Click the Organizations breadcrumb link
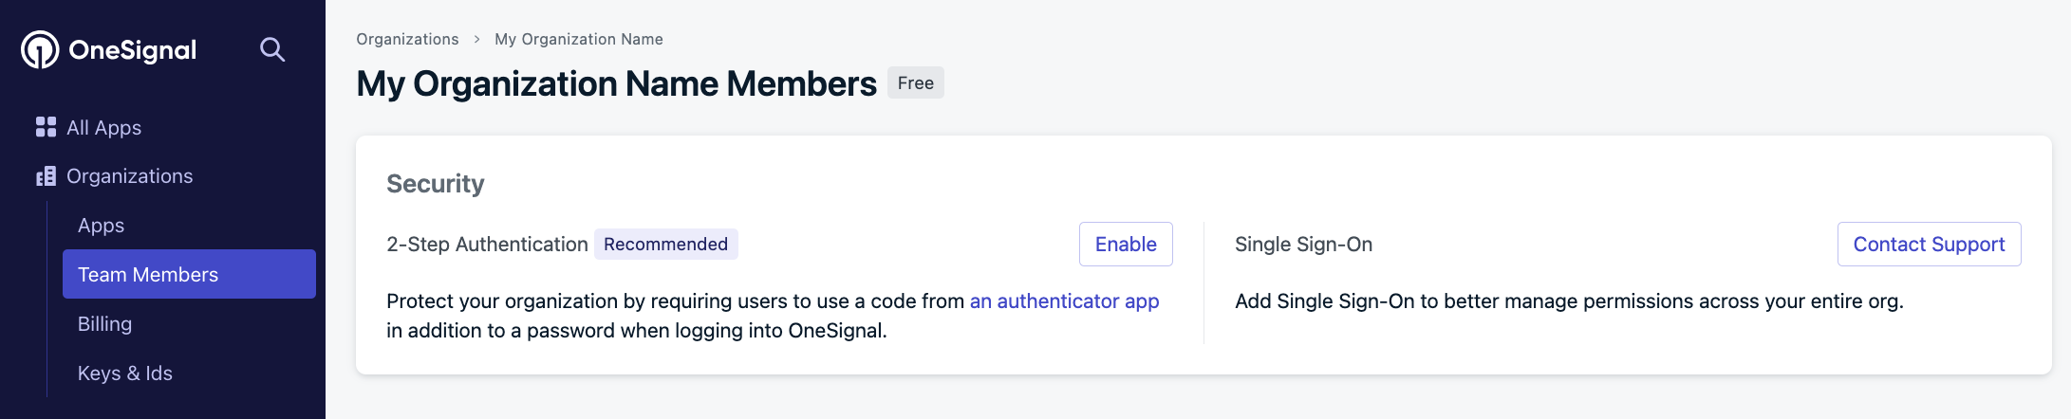 pyautogui.click(x=407, y=39)
